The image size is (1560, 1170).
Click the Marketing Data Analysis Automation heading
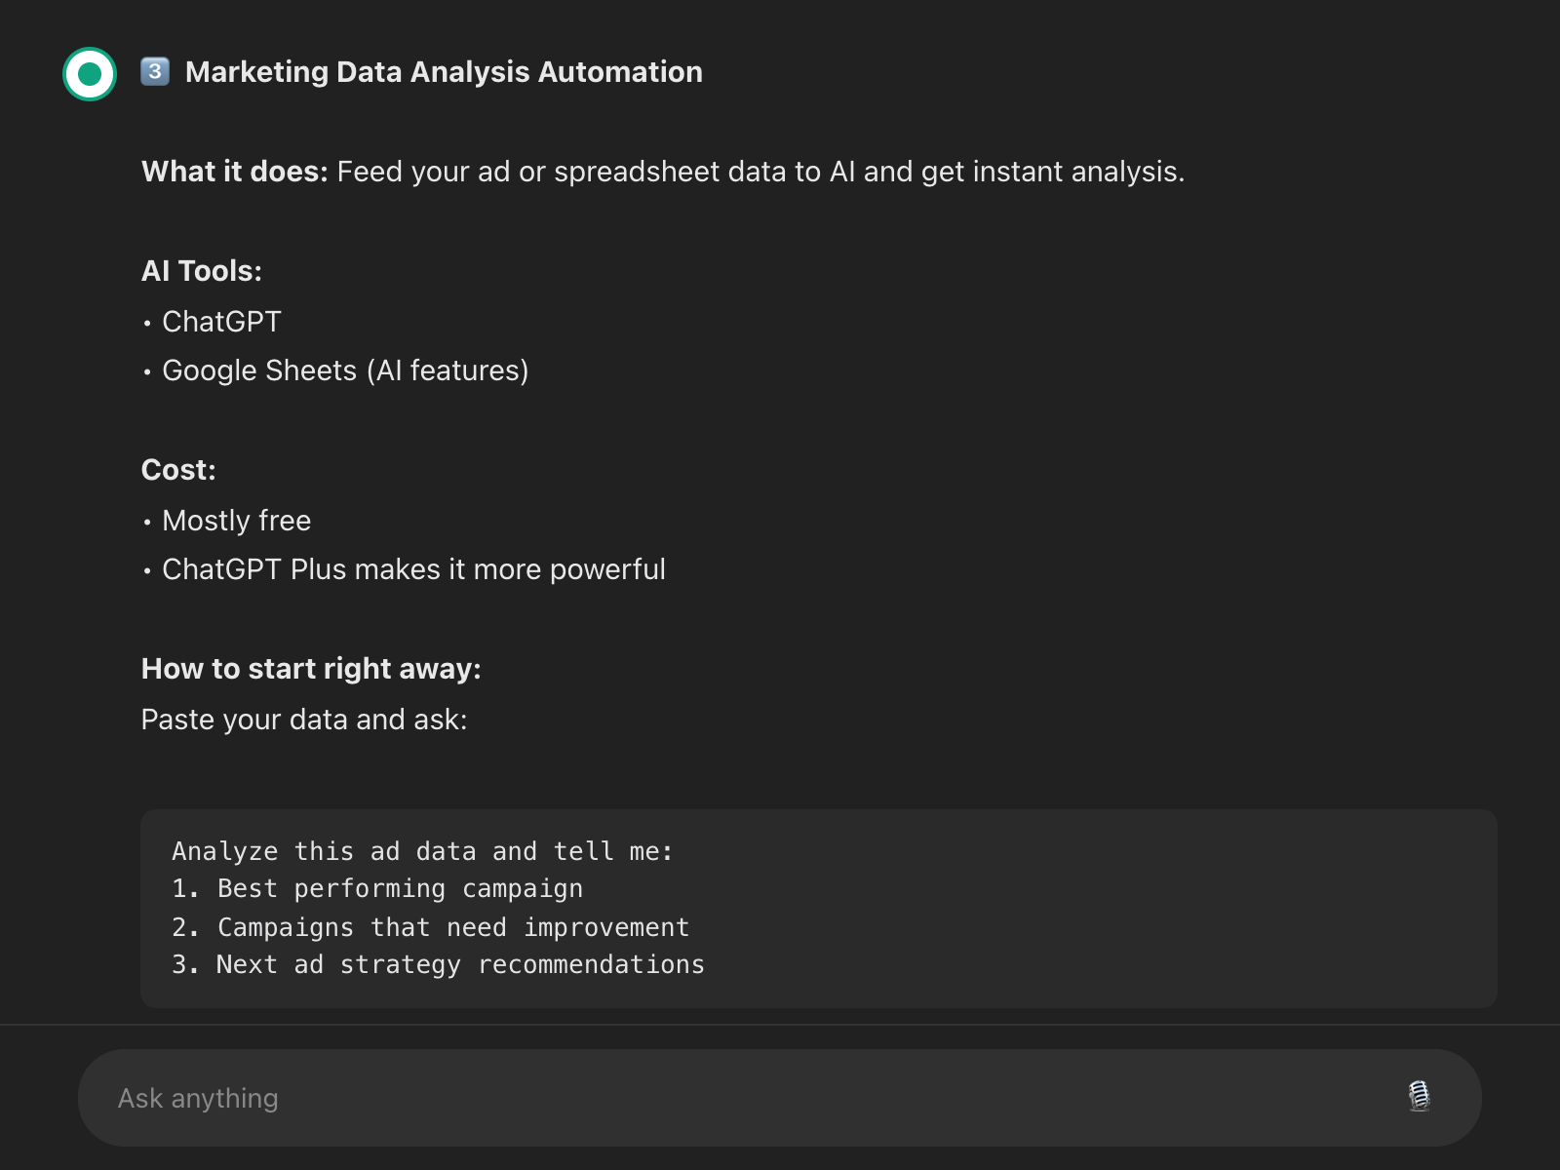444,72
